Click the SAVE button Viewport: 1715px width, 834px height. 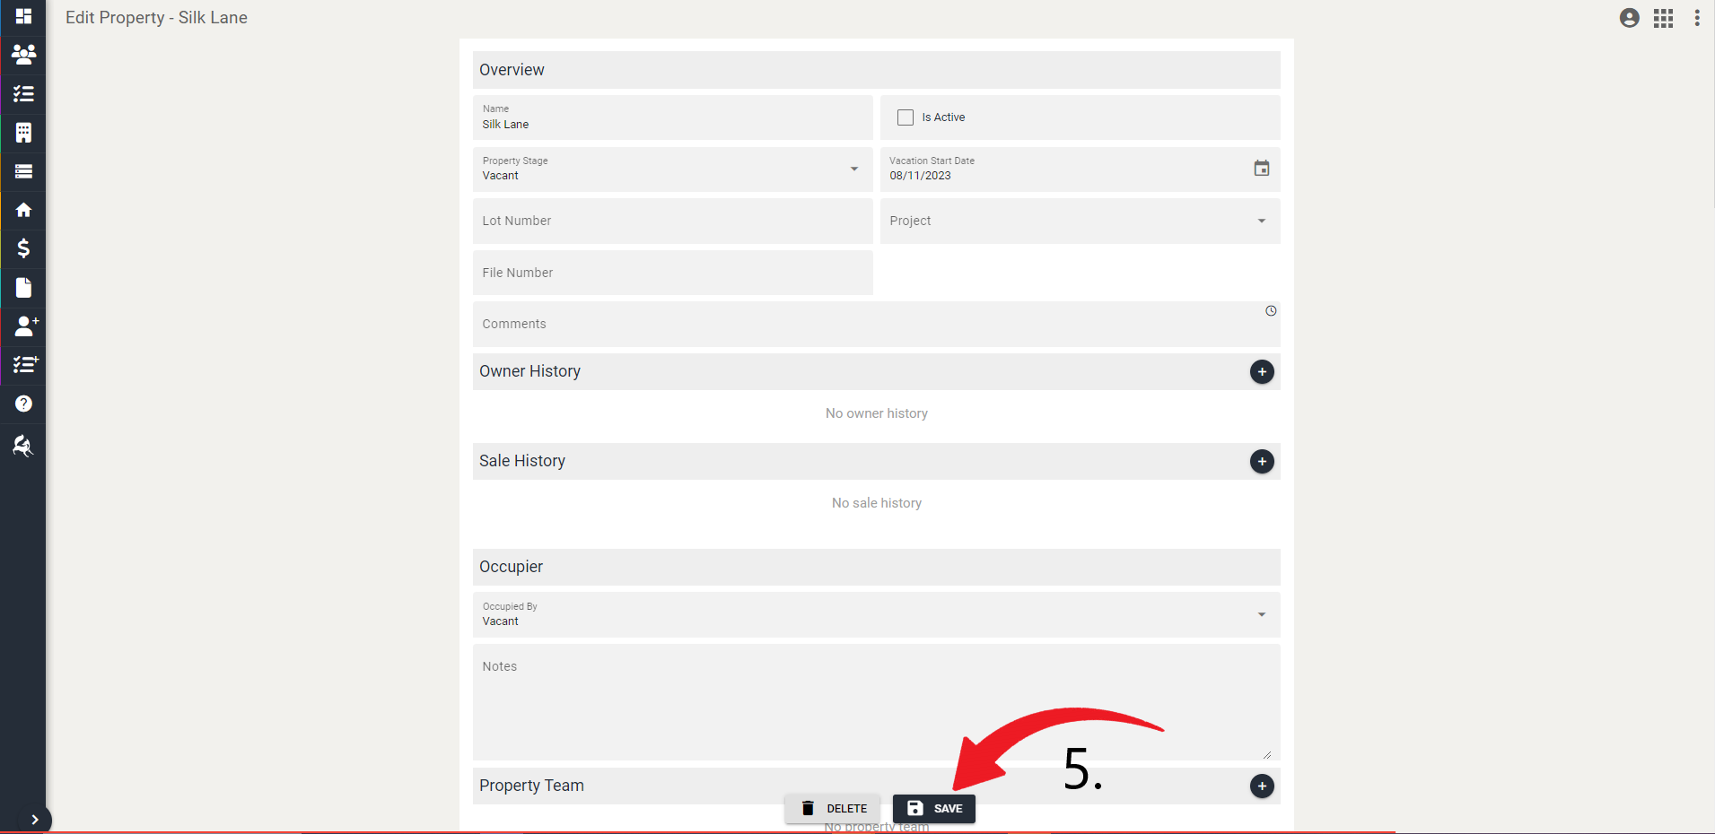tap(933, 808)
